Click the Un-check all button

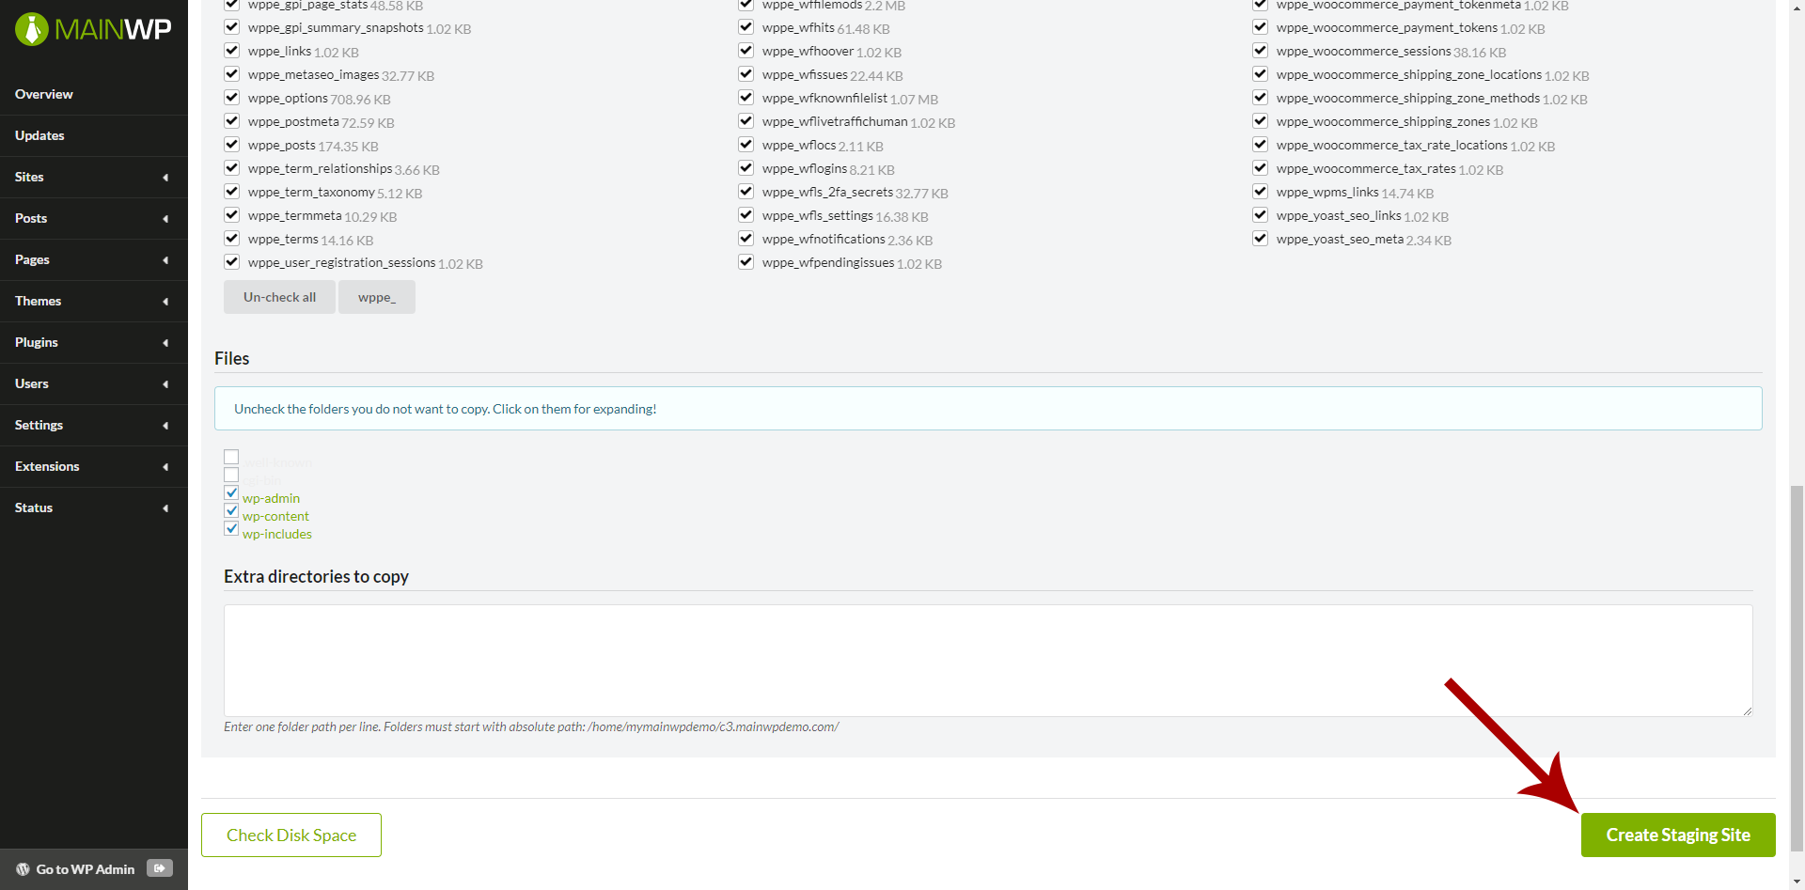point(278,296)
